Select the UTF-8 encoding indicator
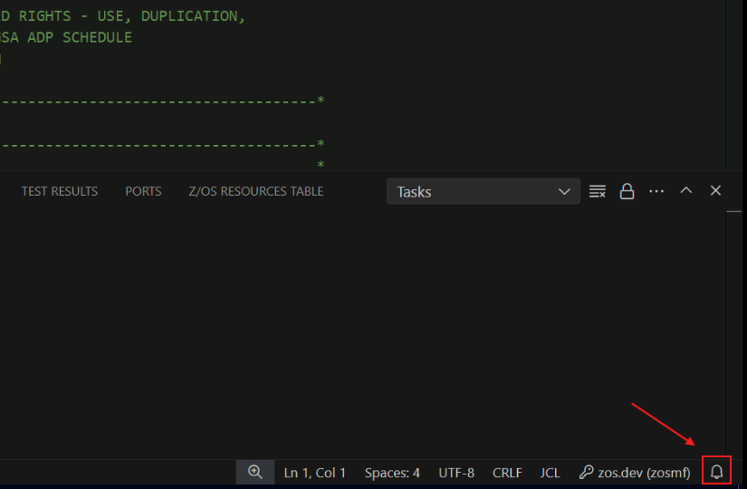747x489 pixels. point(456,473)
